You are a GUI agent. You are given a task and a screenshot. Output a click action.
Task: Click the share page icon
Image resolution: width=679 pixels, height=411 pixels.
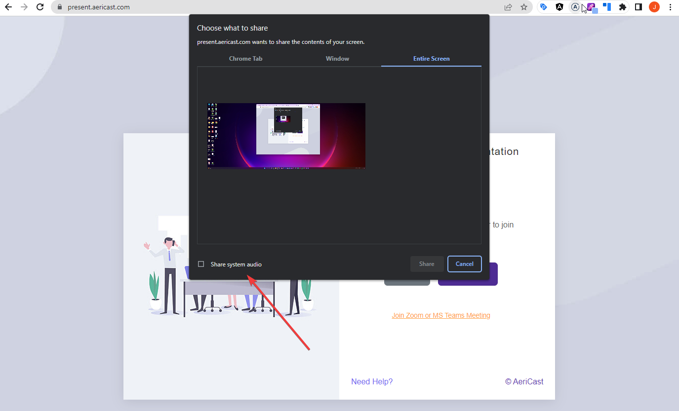(508, 7)
